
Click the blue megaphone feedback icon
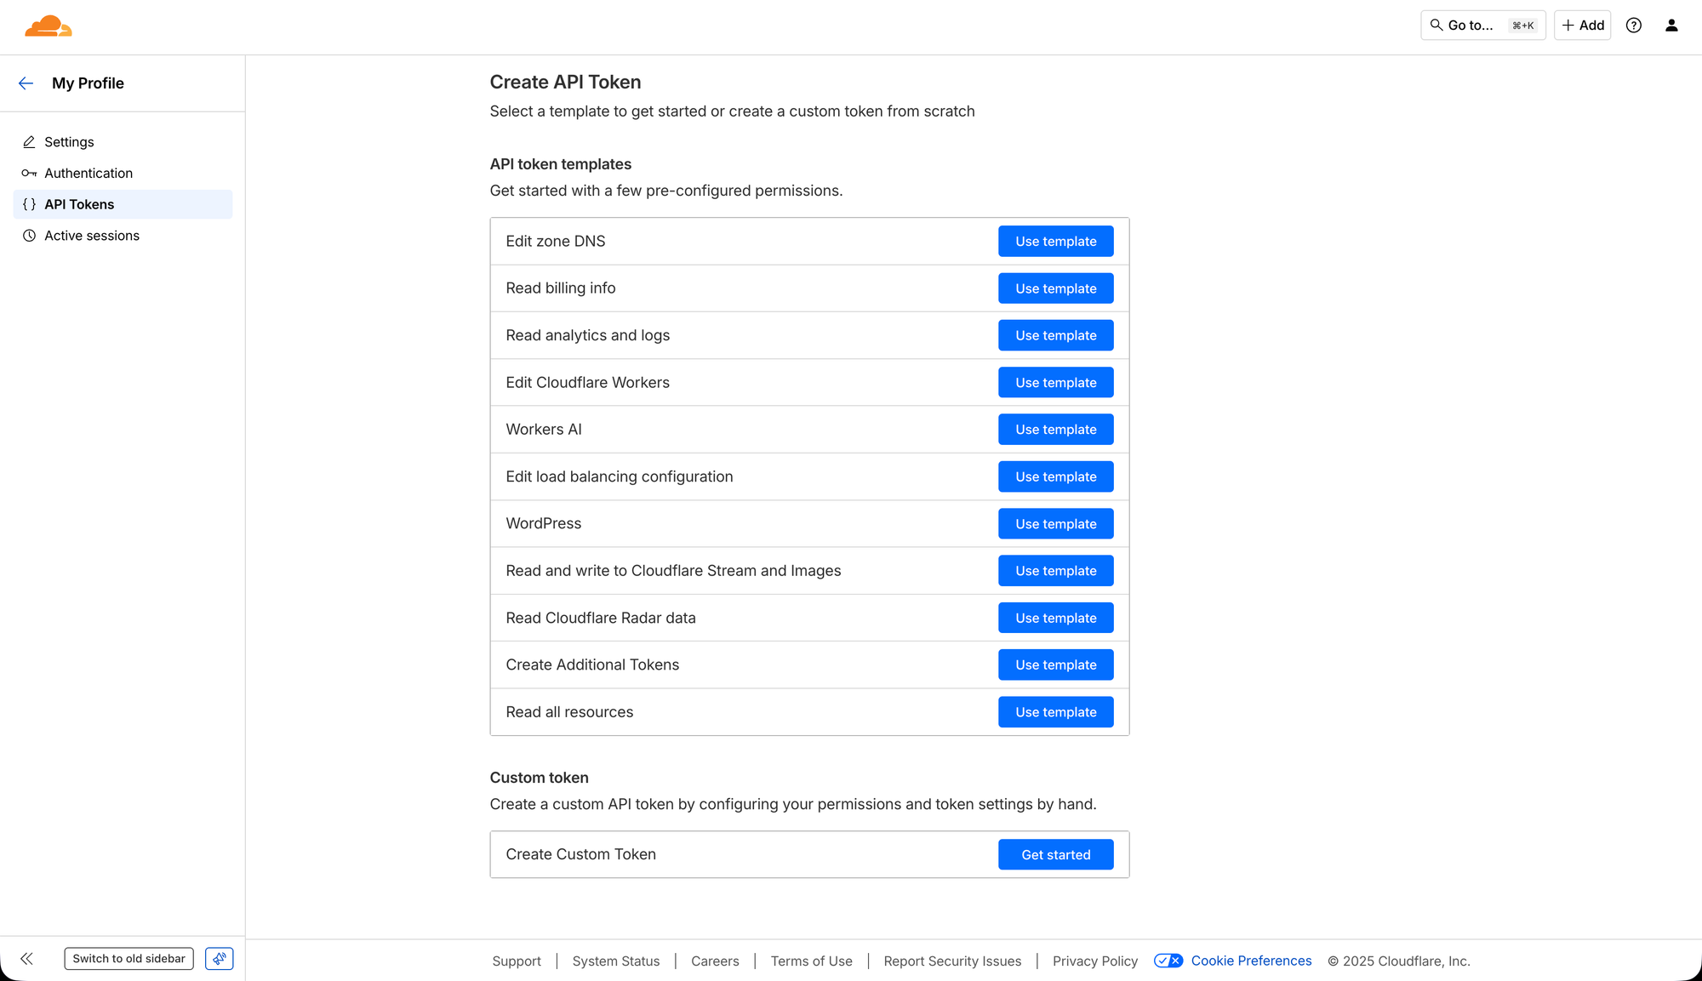click(219, 958)
